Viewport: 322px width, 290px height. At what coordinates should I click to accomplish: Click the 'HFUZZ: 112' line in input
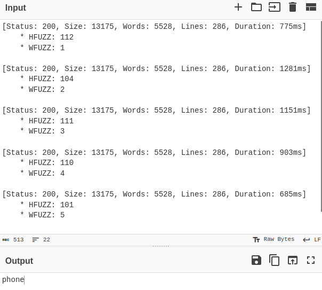click(x=47, y=37)
